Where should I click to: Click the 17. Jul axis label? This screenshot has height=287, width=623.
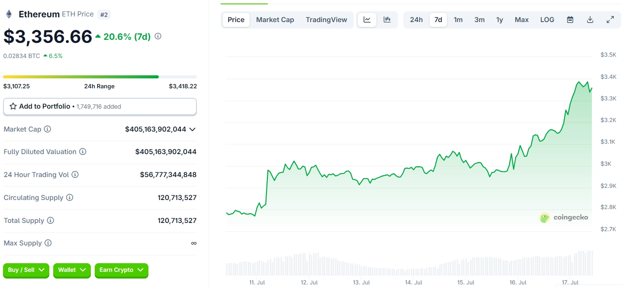pyautogui.click(x=570, y=282)
